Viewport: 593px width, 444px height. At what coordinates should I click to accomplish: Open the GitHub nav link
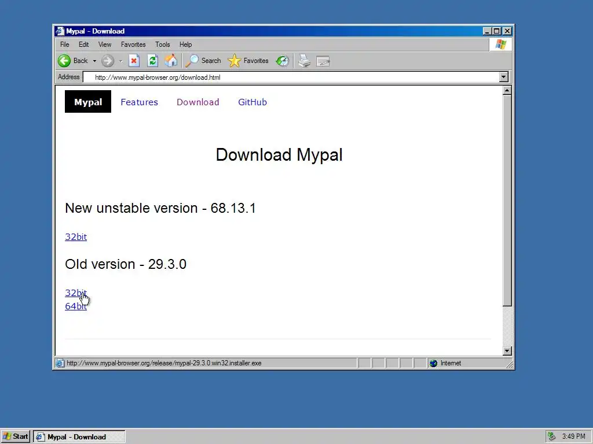(x=252, y=102)
